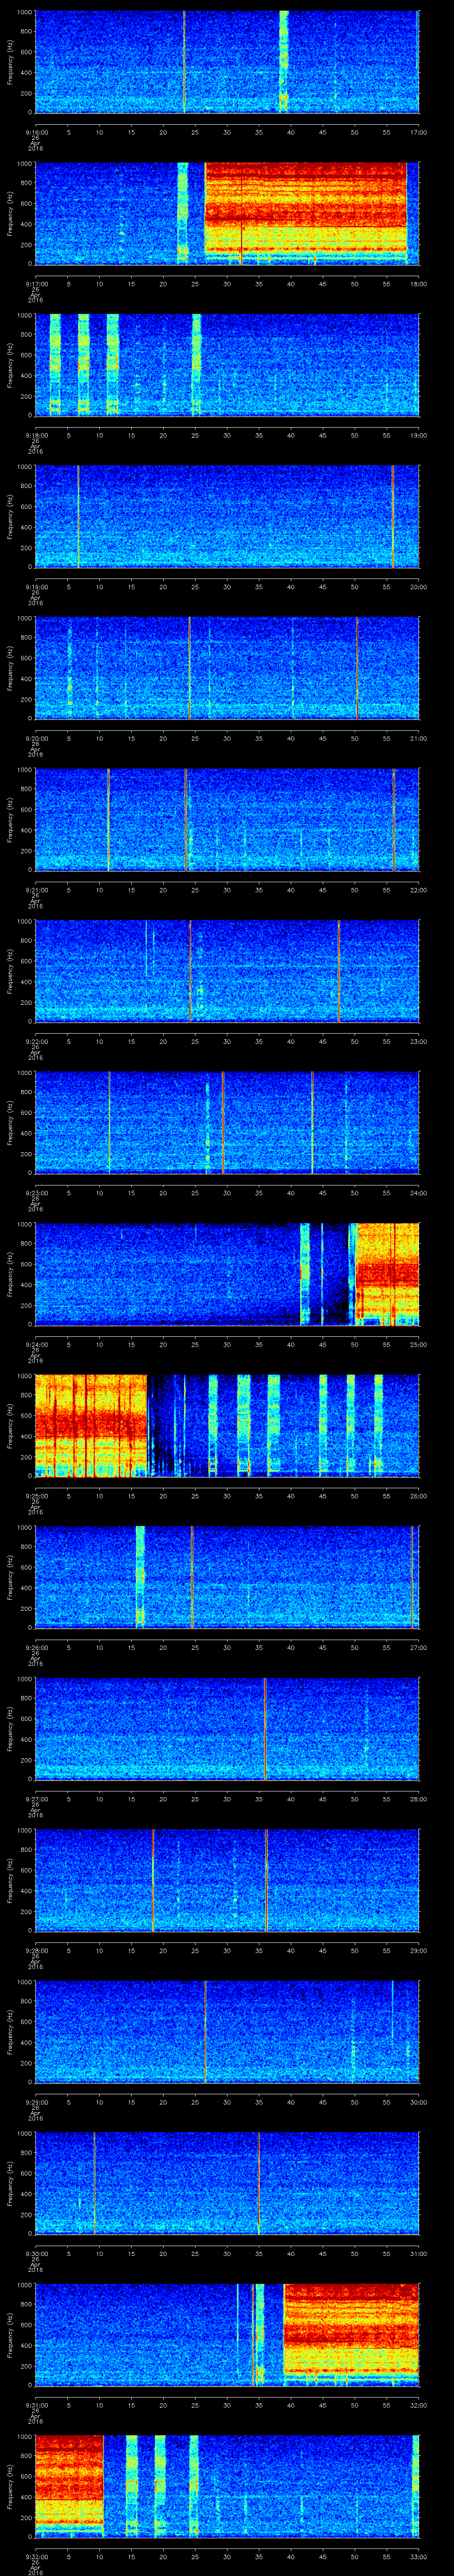This screenshot has height=2576, width=454.
Task: Click the 26:00 end time label
Action: click(x=419, y=1496)
